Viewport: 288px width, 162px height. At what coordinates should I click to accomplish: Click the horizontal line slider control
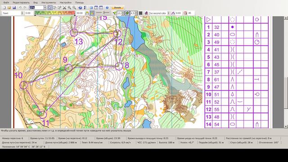(x=99, y=13)
